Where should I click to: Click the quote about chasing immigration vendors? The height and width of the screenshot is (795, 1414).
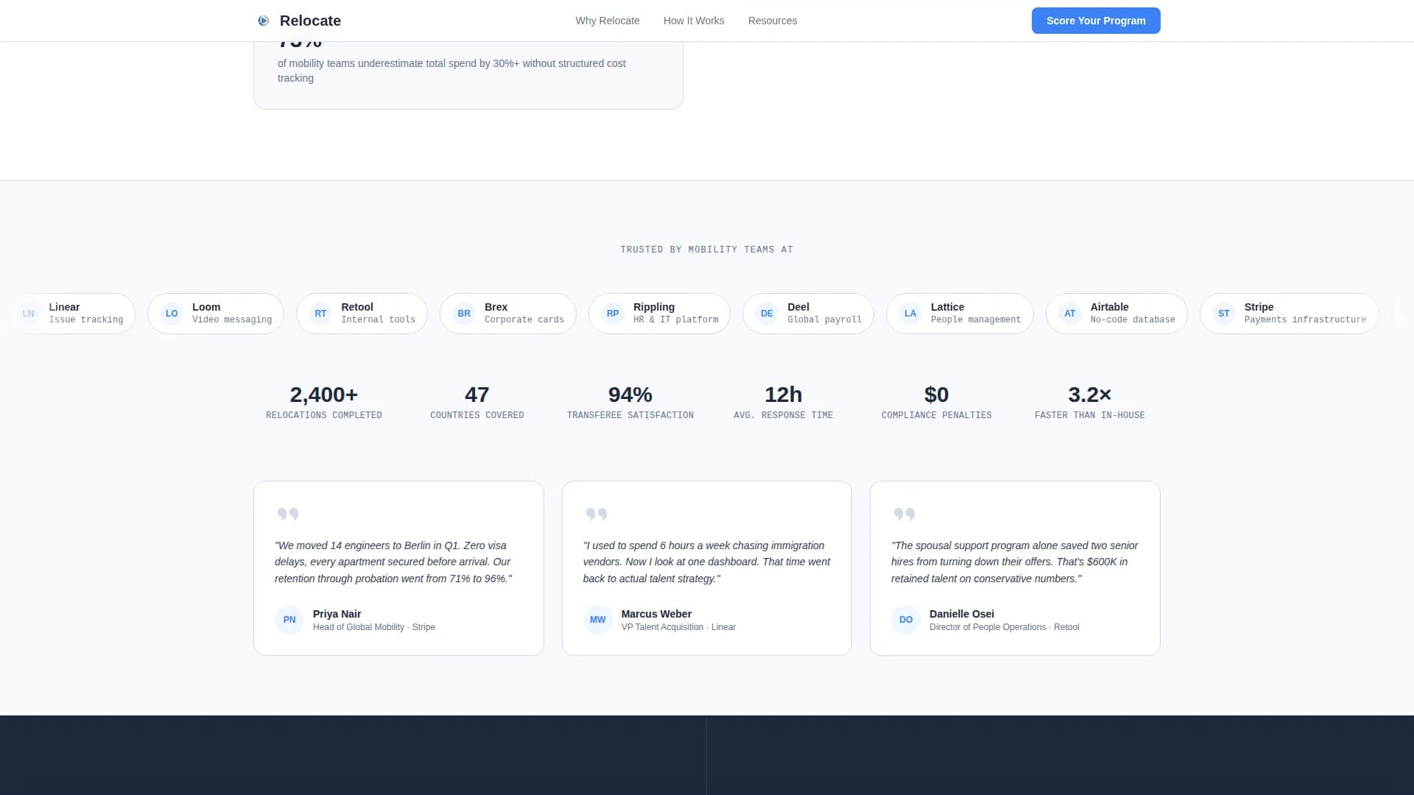click(x=706, y=562)
